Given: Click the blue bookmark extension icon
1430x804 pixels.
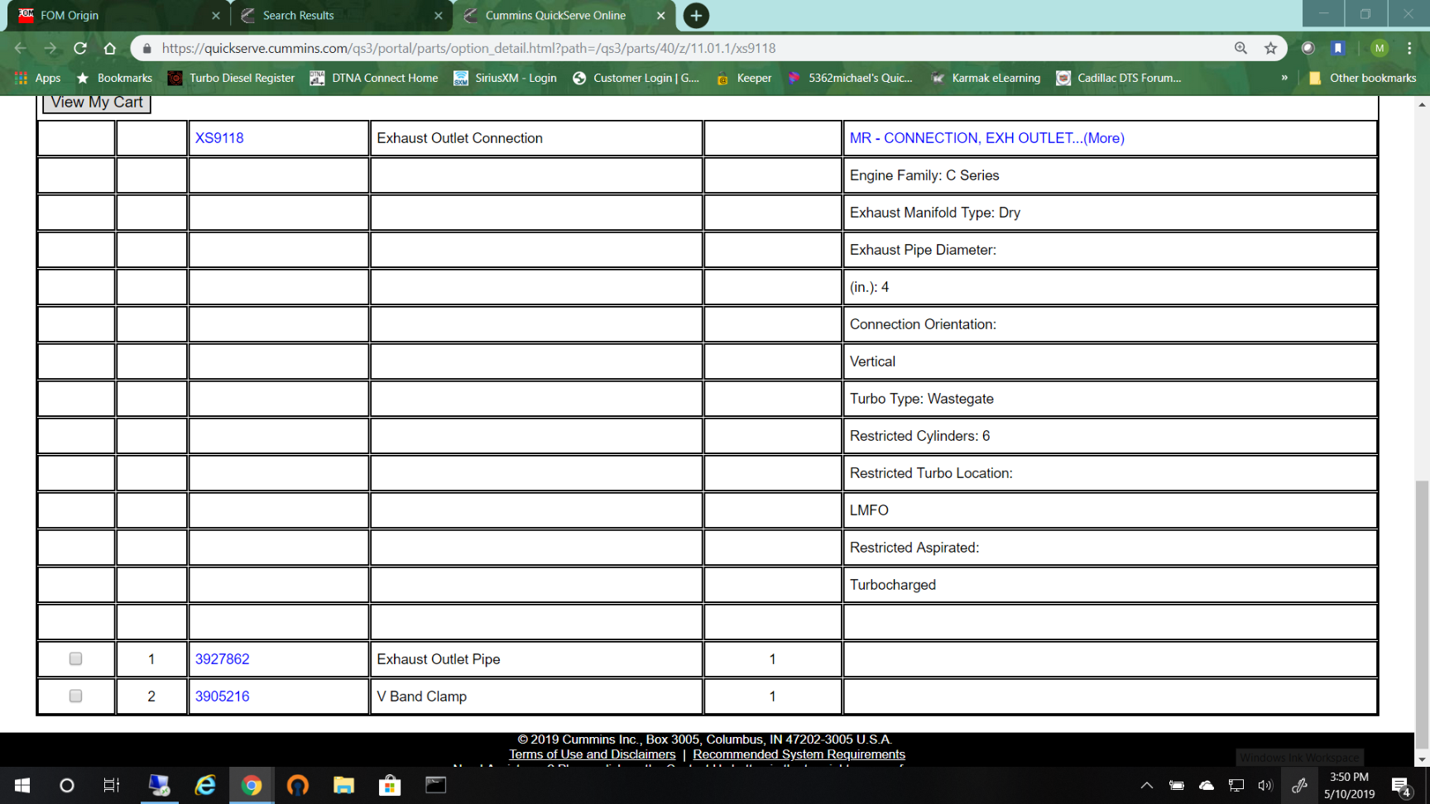Looking at the screenshot, I should click(1337, 48).
